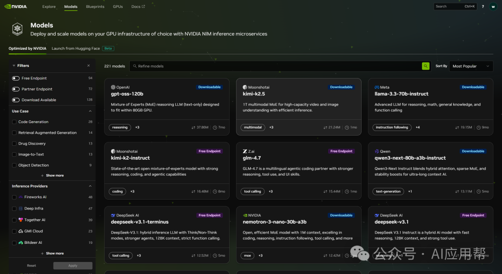Expand +3 tags on kimi-k2.5 card
Screen dimensions: 502x274
pos(271,128)
